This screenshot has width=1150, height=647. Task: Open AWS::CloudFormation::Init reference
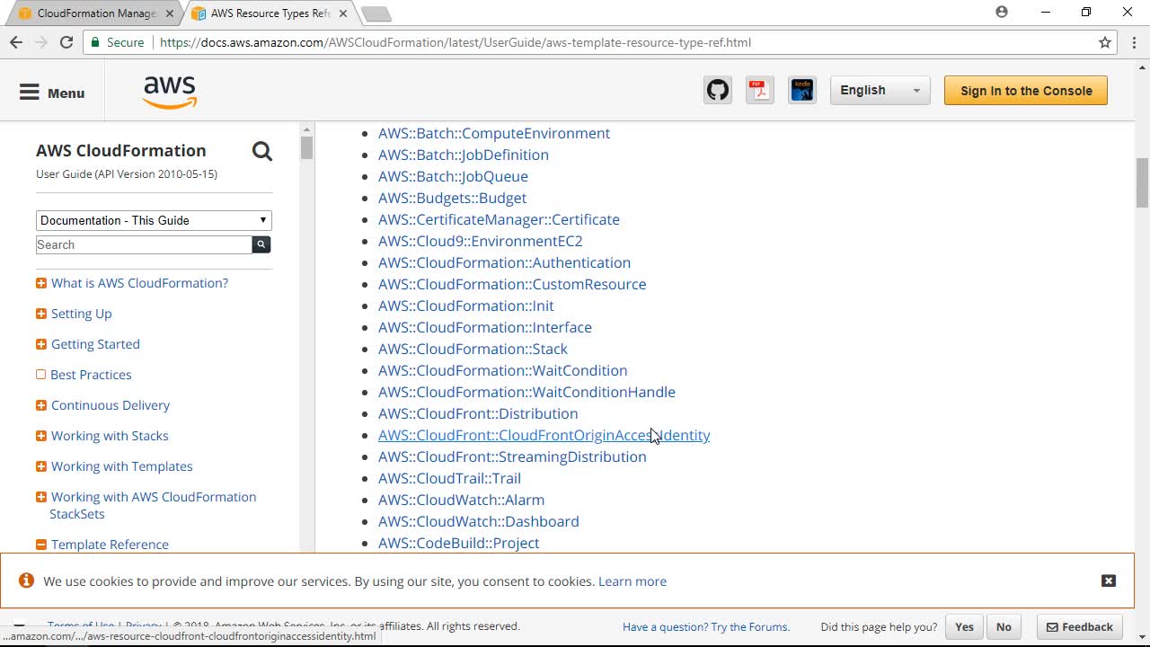(466, 306)
